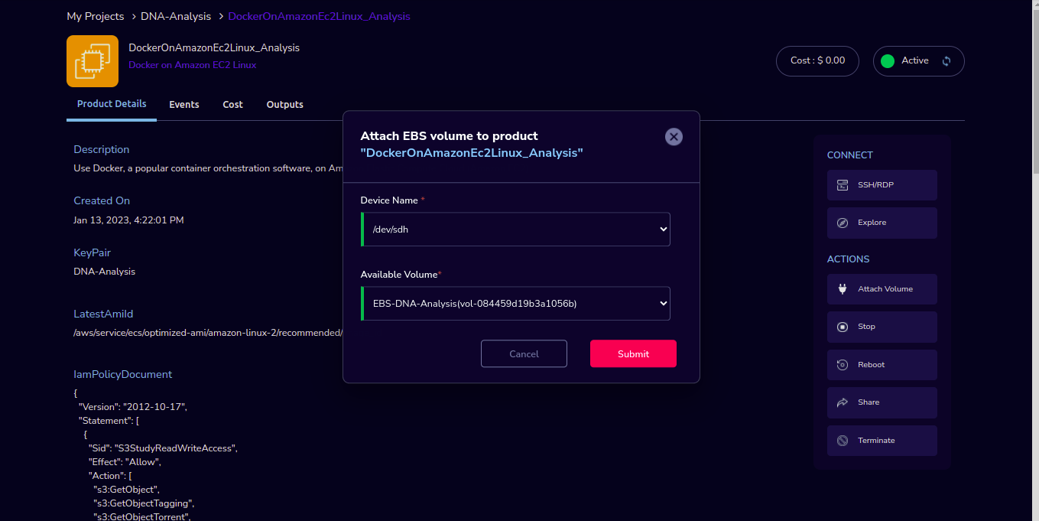Image resolution: width=1039 pixels, height=521 pixels.
Task: Select the Product Details tab
Action: 112,104
